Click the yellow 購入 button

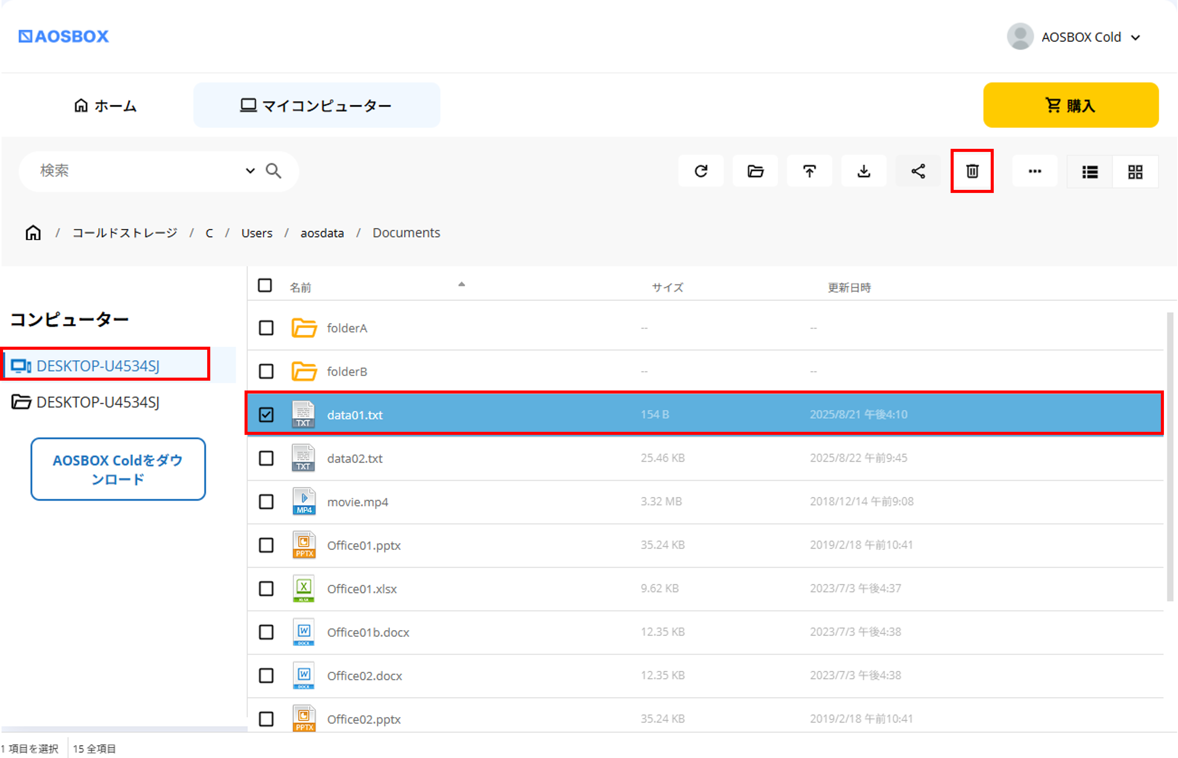1071,105
